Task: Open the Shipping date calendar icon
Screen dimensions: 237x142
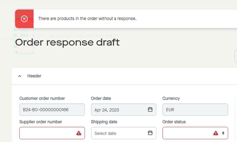Action: point(150,133)
